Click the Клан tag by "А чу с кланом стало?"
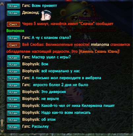This screenshot has width=133, height=136. (x=14, y=38)
